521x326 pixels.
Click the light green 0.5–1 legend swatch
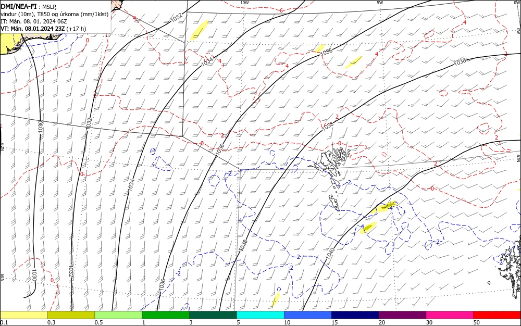pyautogui.click(x=118, y=315)
